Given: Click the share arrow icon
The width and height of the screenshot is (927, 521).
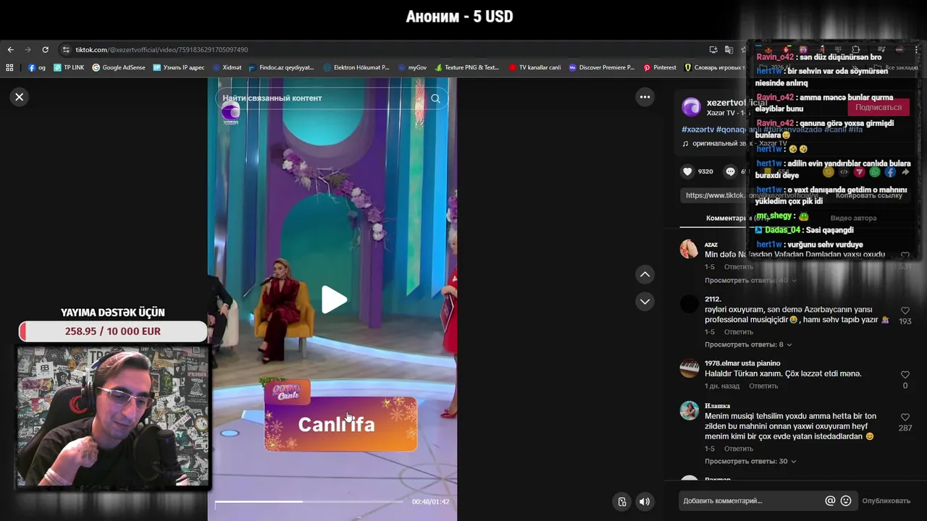Looking at the screenshot, I should (x=905, y=172).
